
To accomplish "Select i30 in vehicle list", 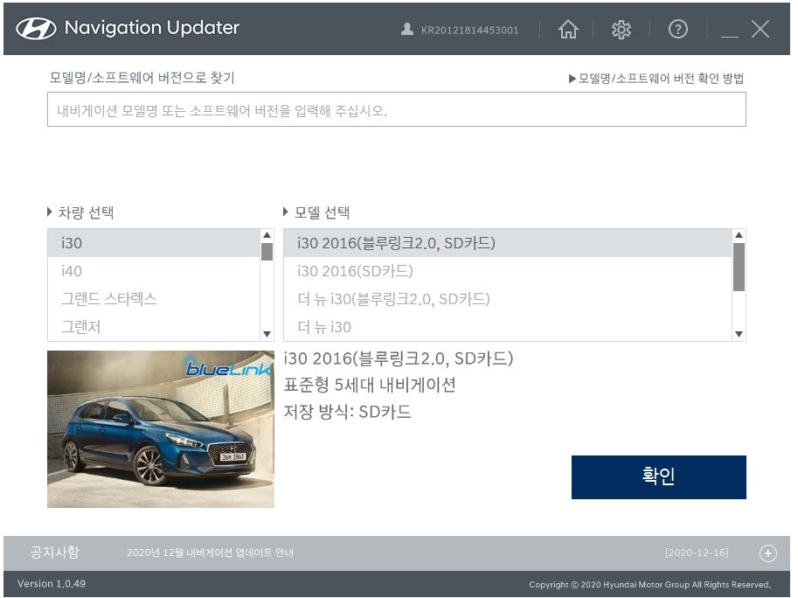I will tap(154, 243).
